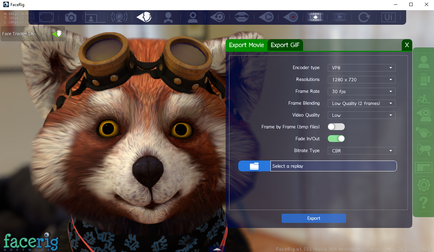
Task: Click the dimmed filmstrip play icon
Action: pyautogui.click(x=340, y=17)
